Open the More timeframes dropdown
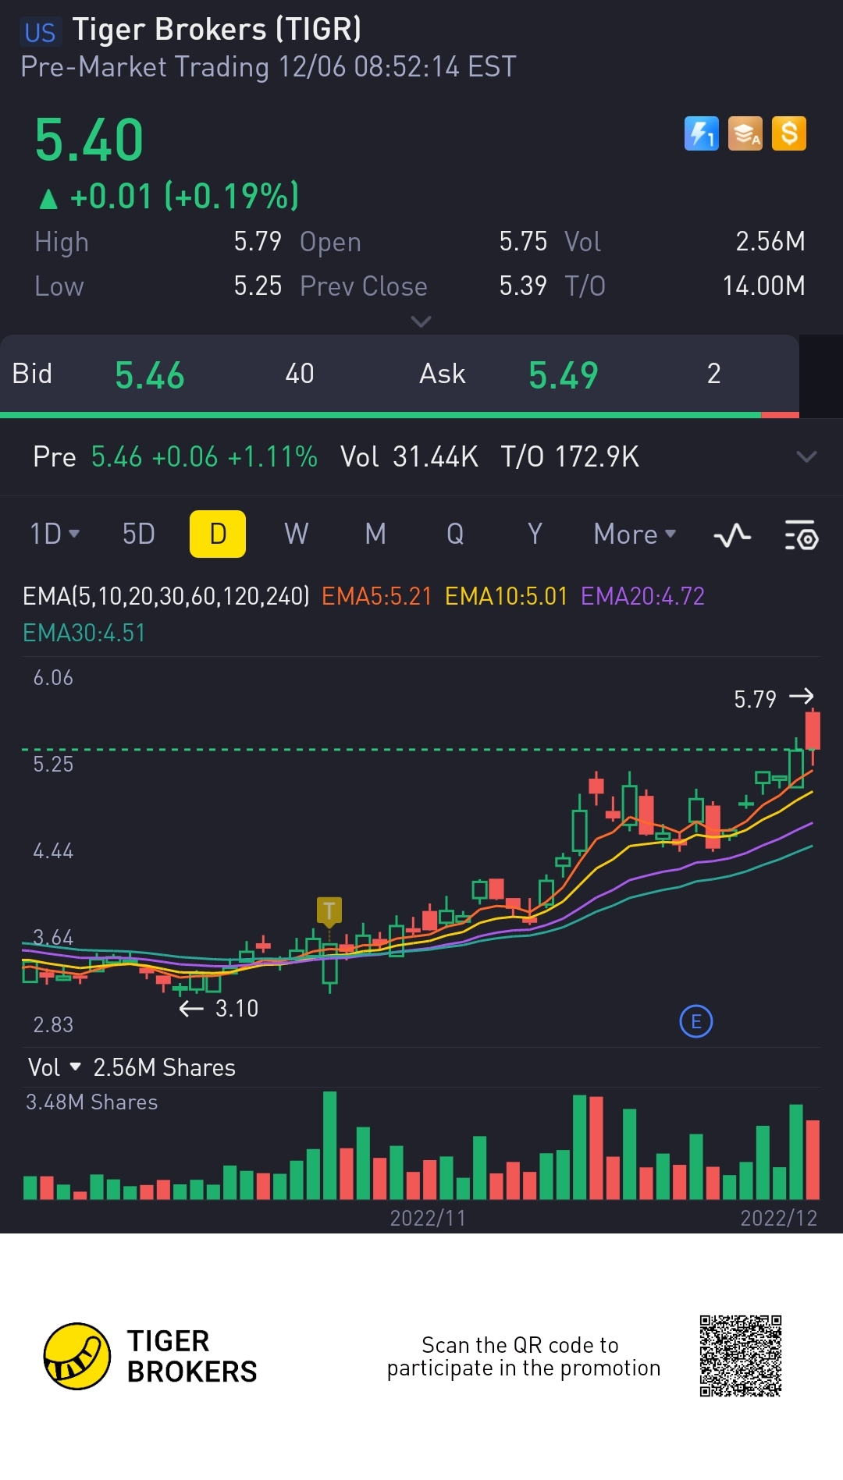The width and height of the screenshot is (843, 1480). [635, 534]
